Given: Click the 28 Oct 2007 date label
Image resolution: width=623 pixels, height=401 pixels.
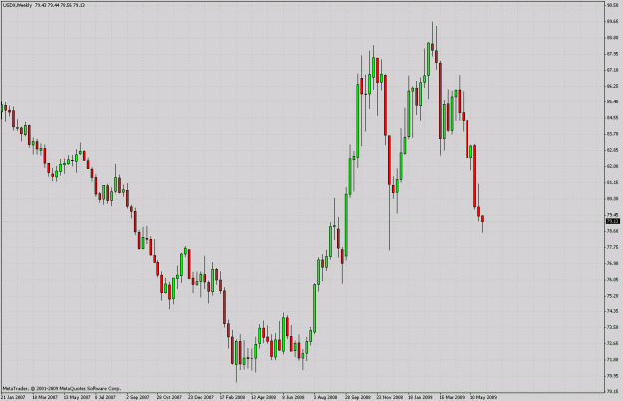Looking at the screenshot, I should (x=168, y=397).
